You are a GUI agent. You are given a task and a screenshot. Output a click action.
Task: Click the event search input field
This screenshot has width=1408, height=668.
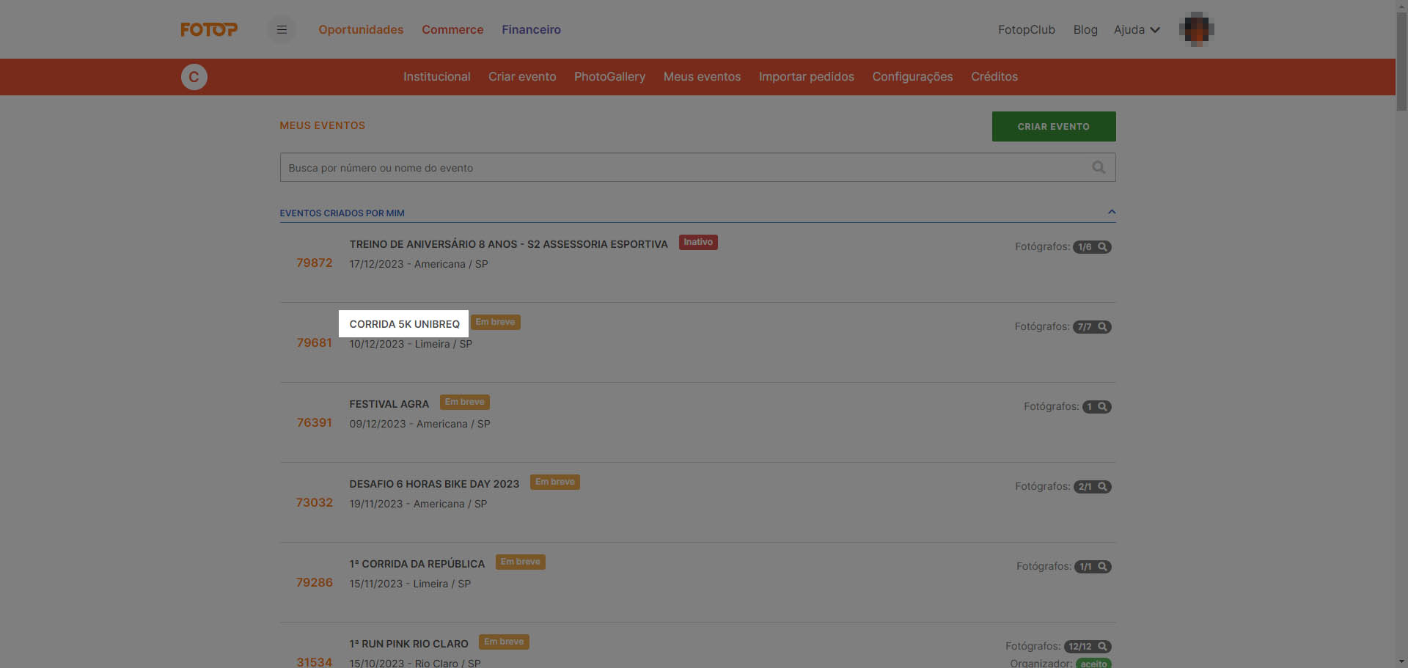coord(682,168)
